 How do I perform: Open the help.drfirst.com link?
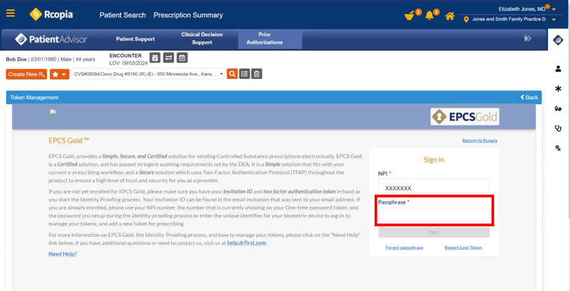click(246, 242)
